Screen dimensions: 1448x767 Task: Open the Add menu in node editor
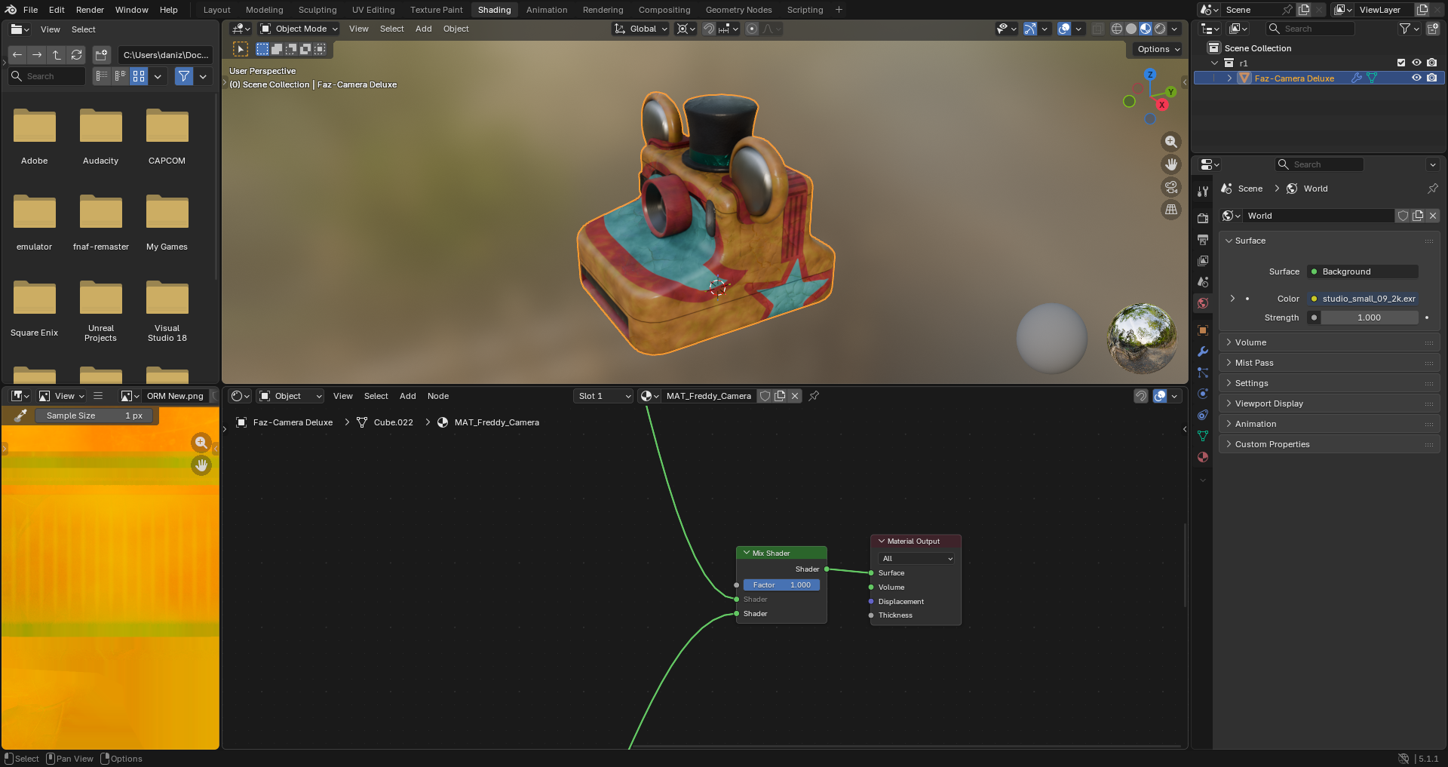point(407,396)
